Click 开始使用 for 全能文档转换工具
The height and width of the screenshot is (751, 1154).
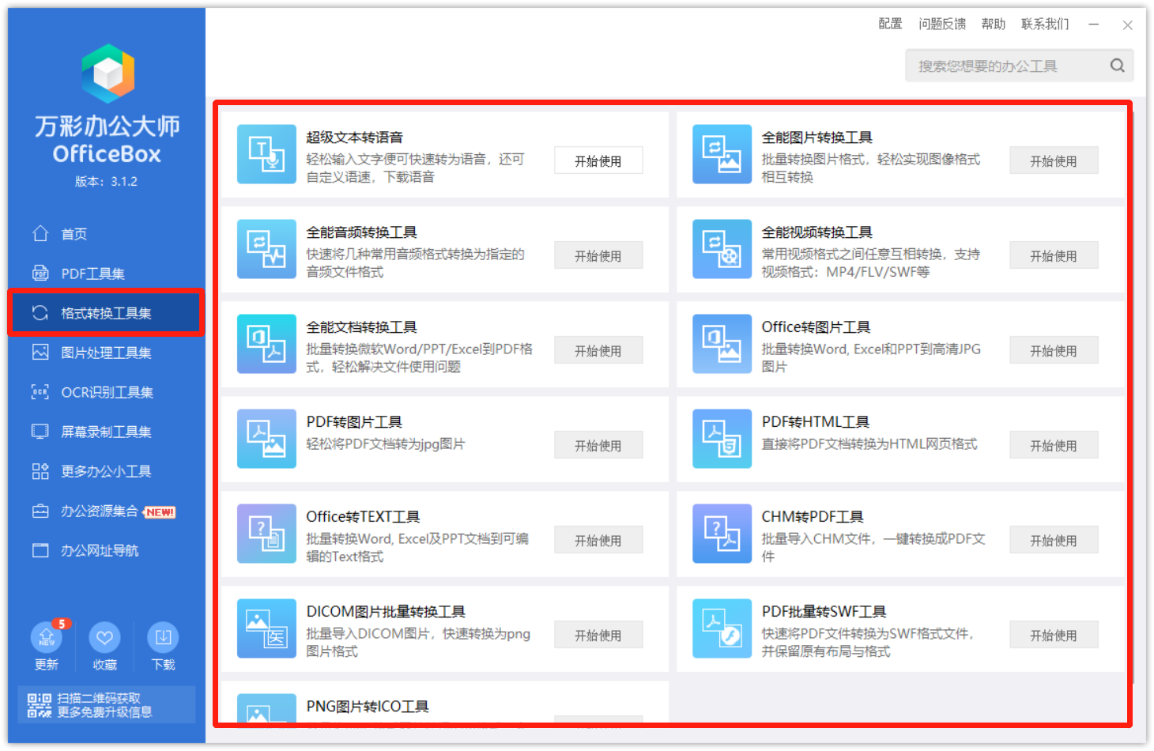(598, 350)
